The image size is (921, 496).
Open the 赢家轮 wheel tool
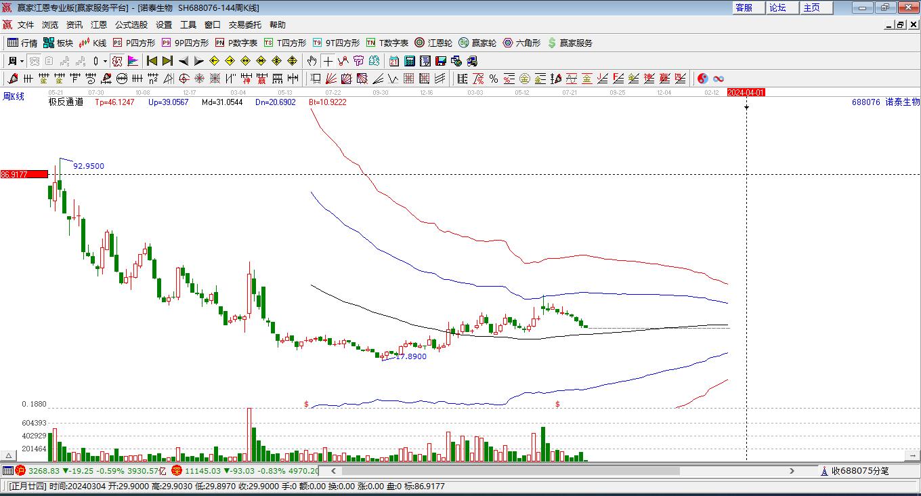click(x=477, y=43)
